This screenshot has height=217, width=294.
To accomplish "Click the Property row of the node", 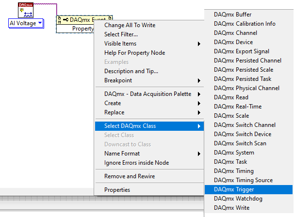I will coord(75,29).
